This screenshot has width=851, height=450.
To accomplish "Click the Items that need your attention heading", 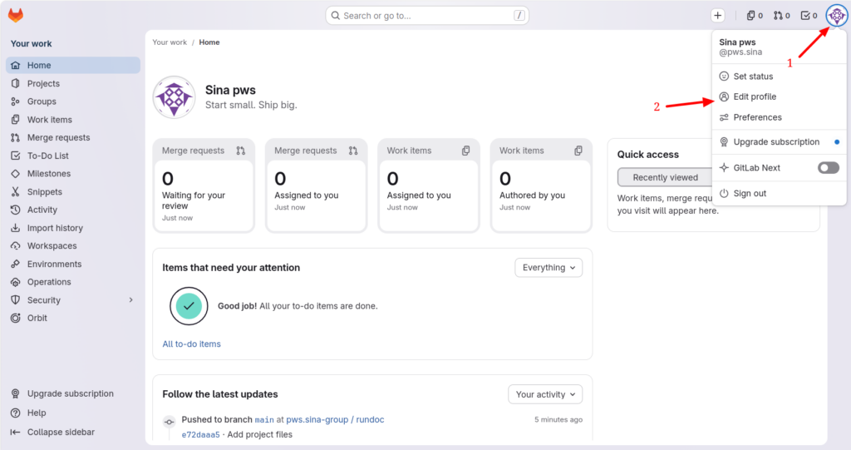I will pyautogui.click(x=231, y=267).
